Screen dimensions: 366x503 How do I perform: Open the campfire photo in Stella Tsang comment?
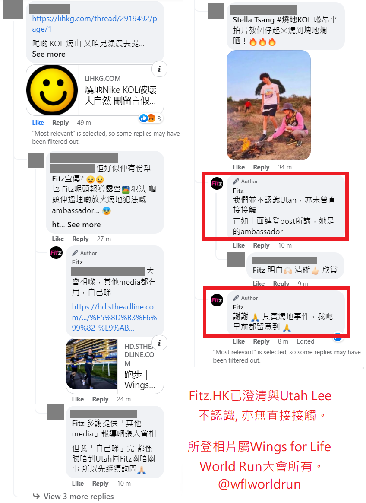pyautogui.click(x=268, y=105)
